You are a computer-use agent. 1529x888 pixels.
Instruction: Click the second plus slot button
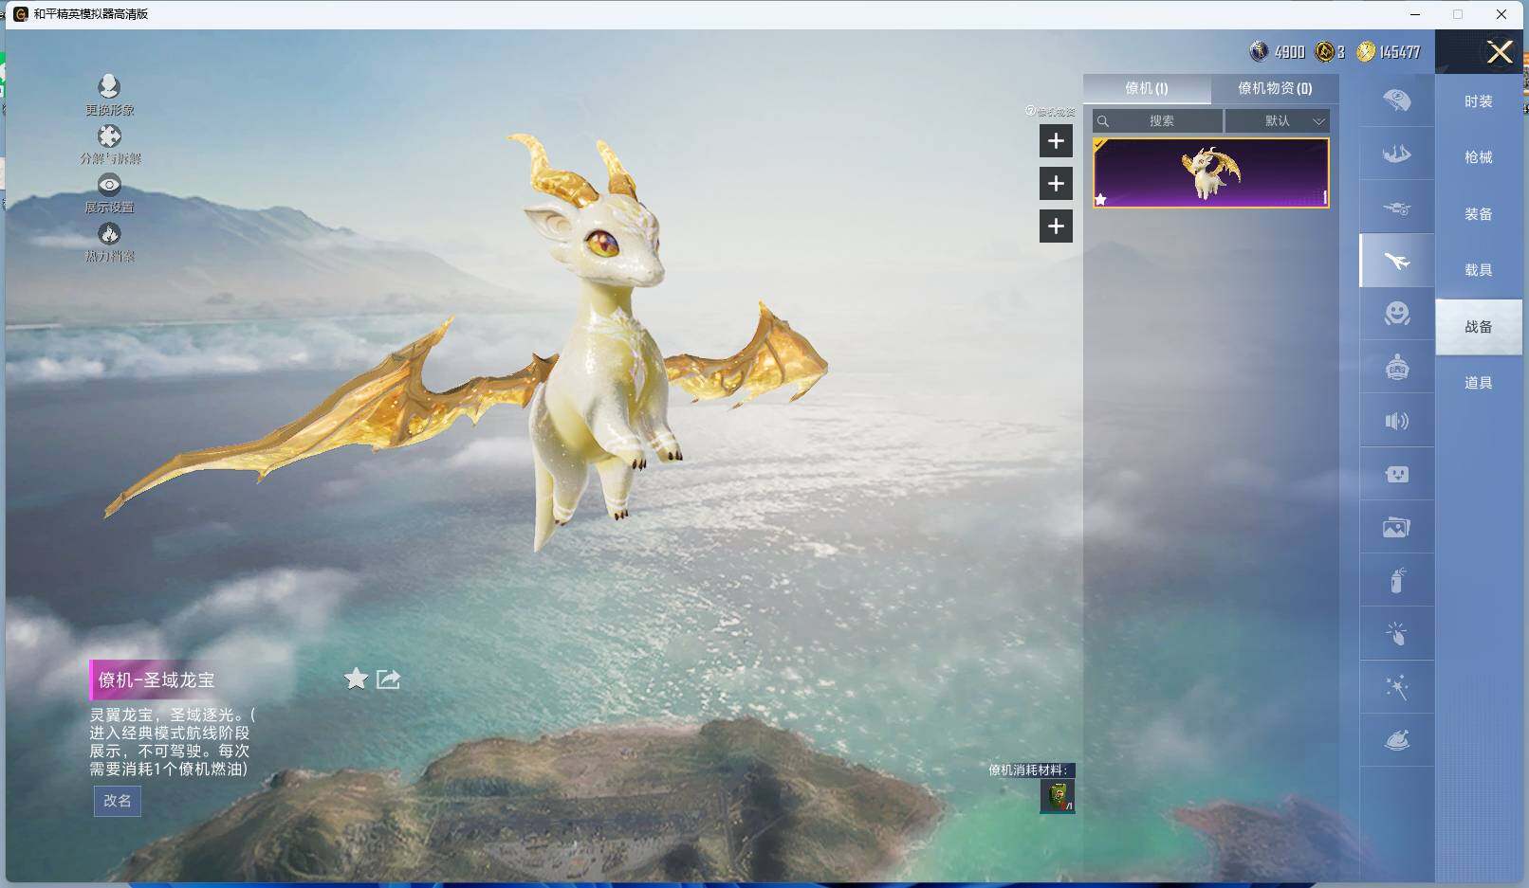[1056, 184]
